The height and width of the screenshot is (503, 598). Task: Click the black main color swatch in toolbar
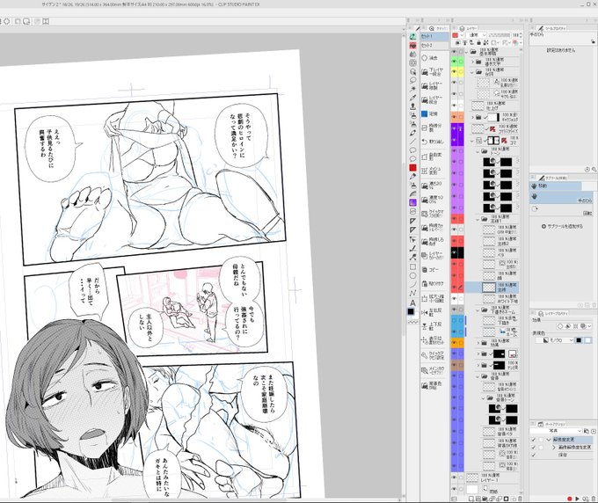pos(412,311)
